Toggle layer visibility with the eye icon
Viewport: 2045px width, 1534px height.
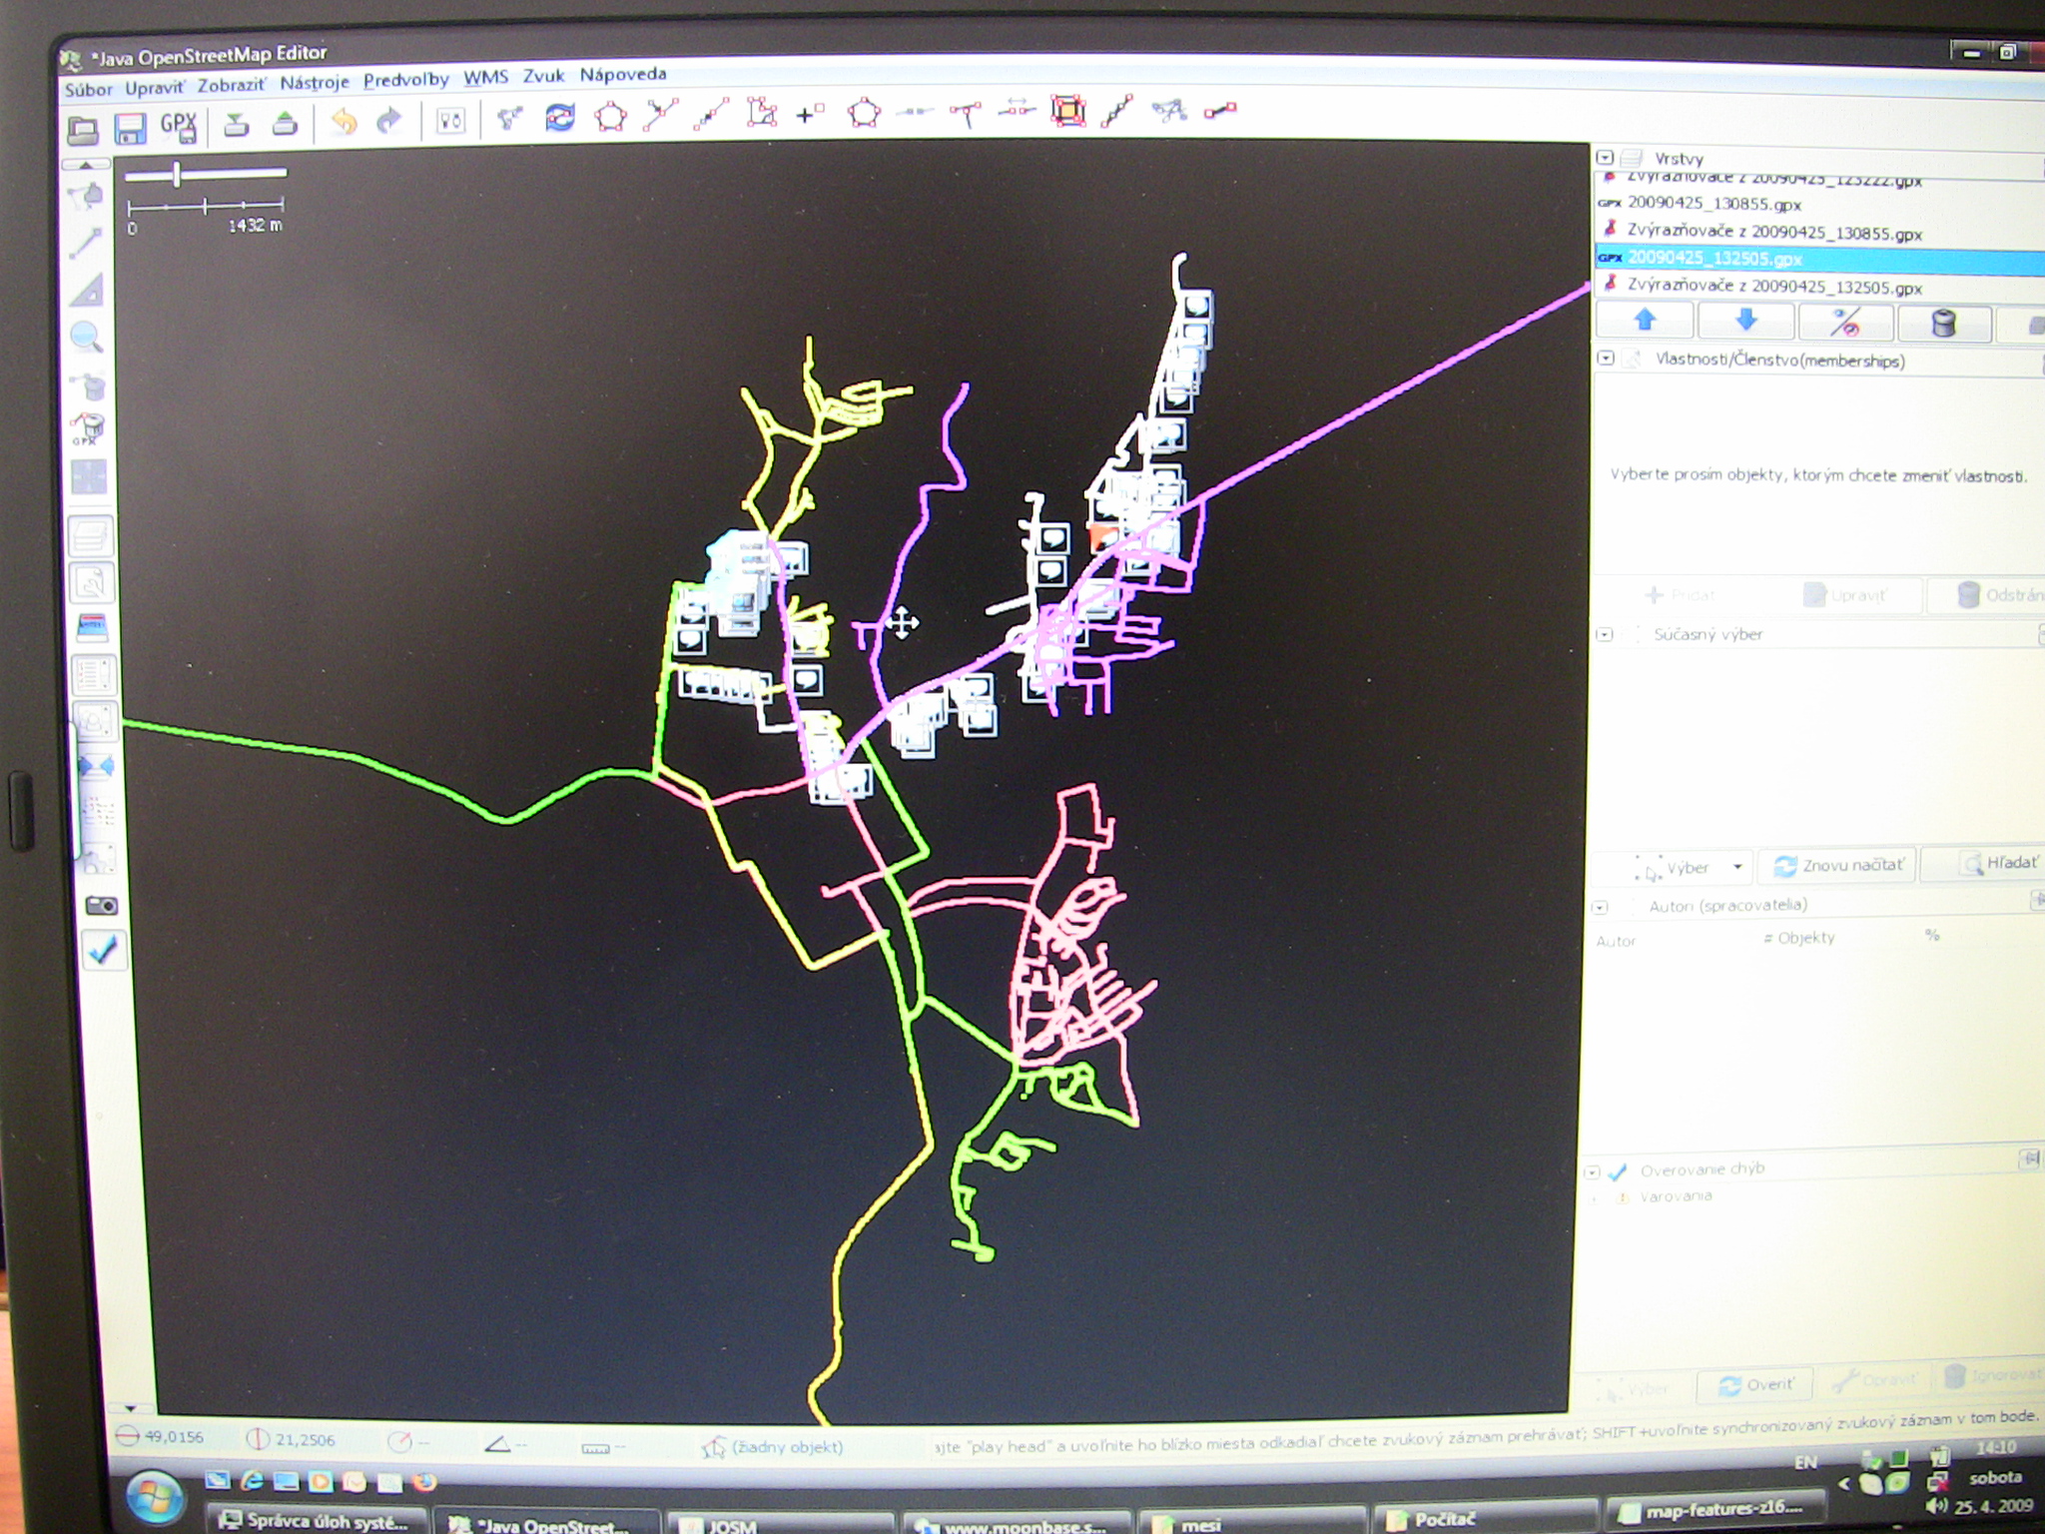(1845, 323)
